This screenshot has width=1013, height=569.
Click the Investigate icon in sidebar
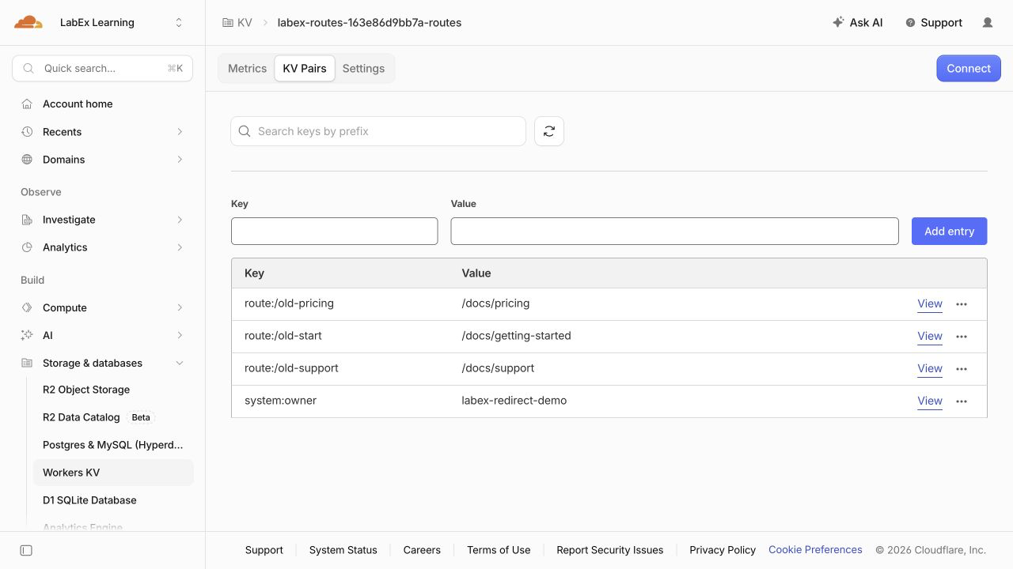tap(27, 220)
